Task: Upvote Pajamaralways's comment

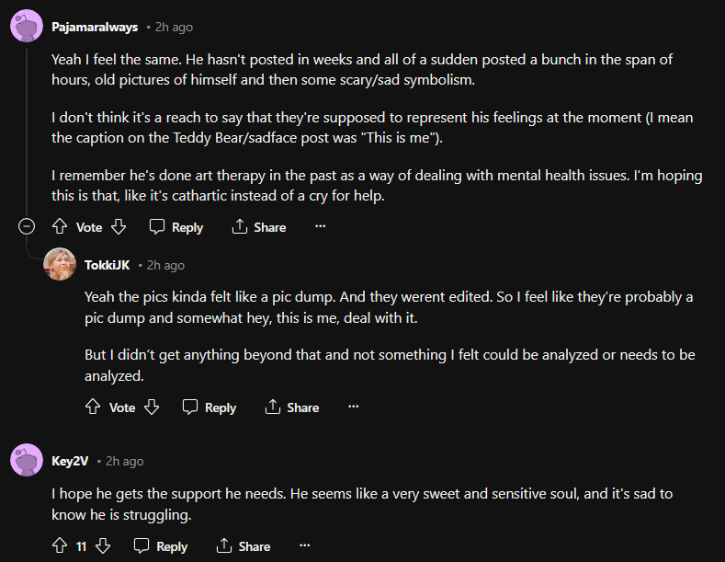Action: tap(60, 227)
